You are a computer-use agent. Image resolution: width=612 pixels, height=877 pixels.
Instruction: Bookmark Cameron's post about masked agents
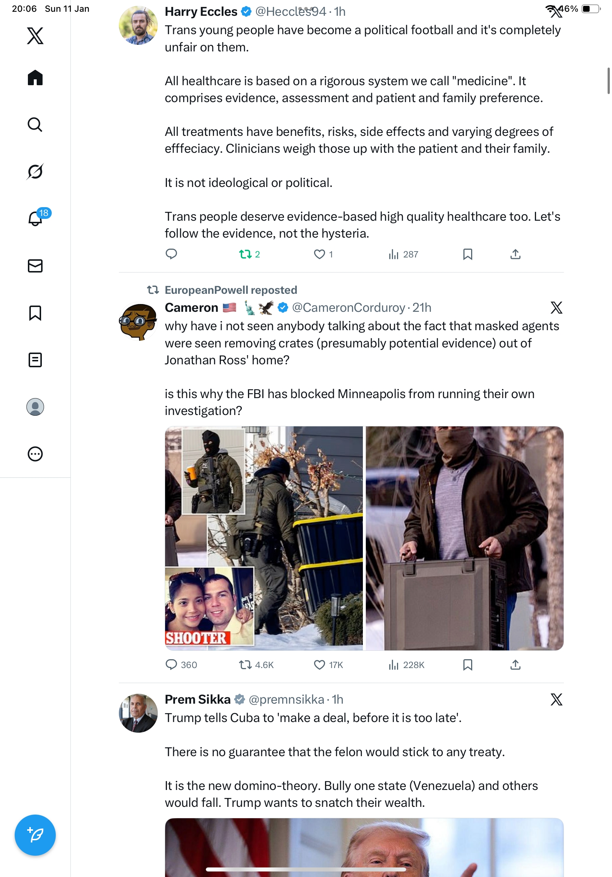(467, 665)
